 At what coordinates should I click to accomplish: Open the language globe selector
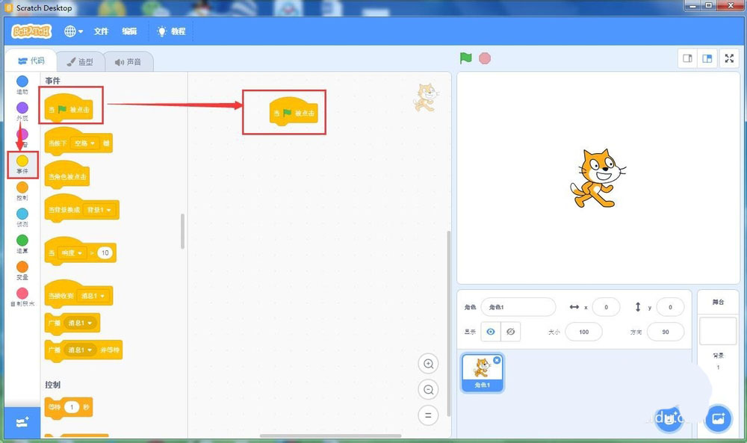[69, 31]
